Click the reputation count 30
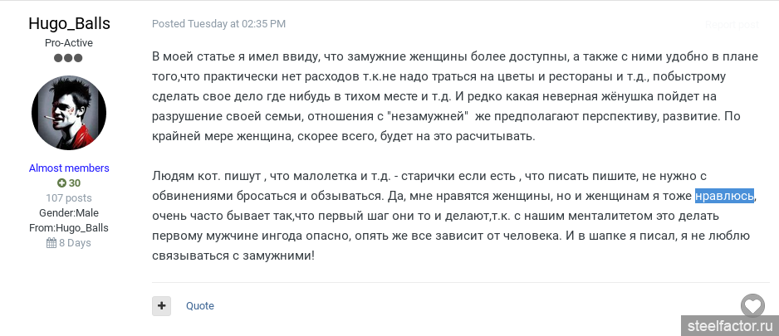 point(75,183)
